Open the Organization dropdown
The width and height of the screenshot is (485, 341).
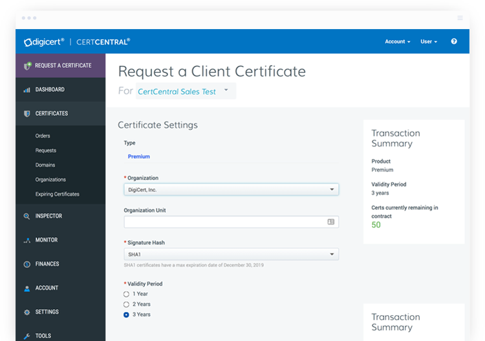click(x=231, y=189)
